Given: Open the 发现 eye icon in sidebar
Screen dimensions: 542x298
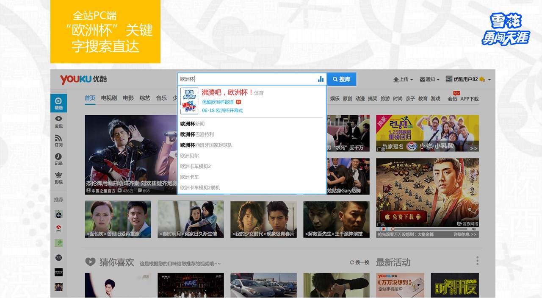Looking at the screenshot, I should click(58, 122).
